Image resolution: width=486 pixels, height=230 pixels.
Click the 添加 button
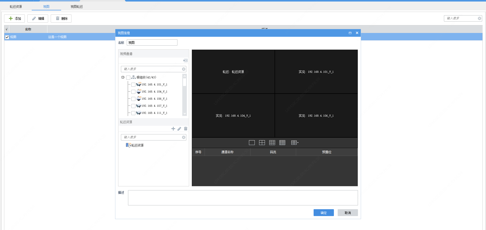(x=14, y=19)
